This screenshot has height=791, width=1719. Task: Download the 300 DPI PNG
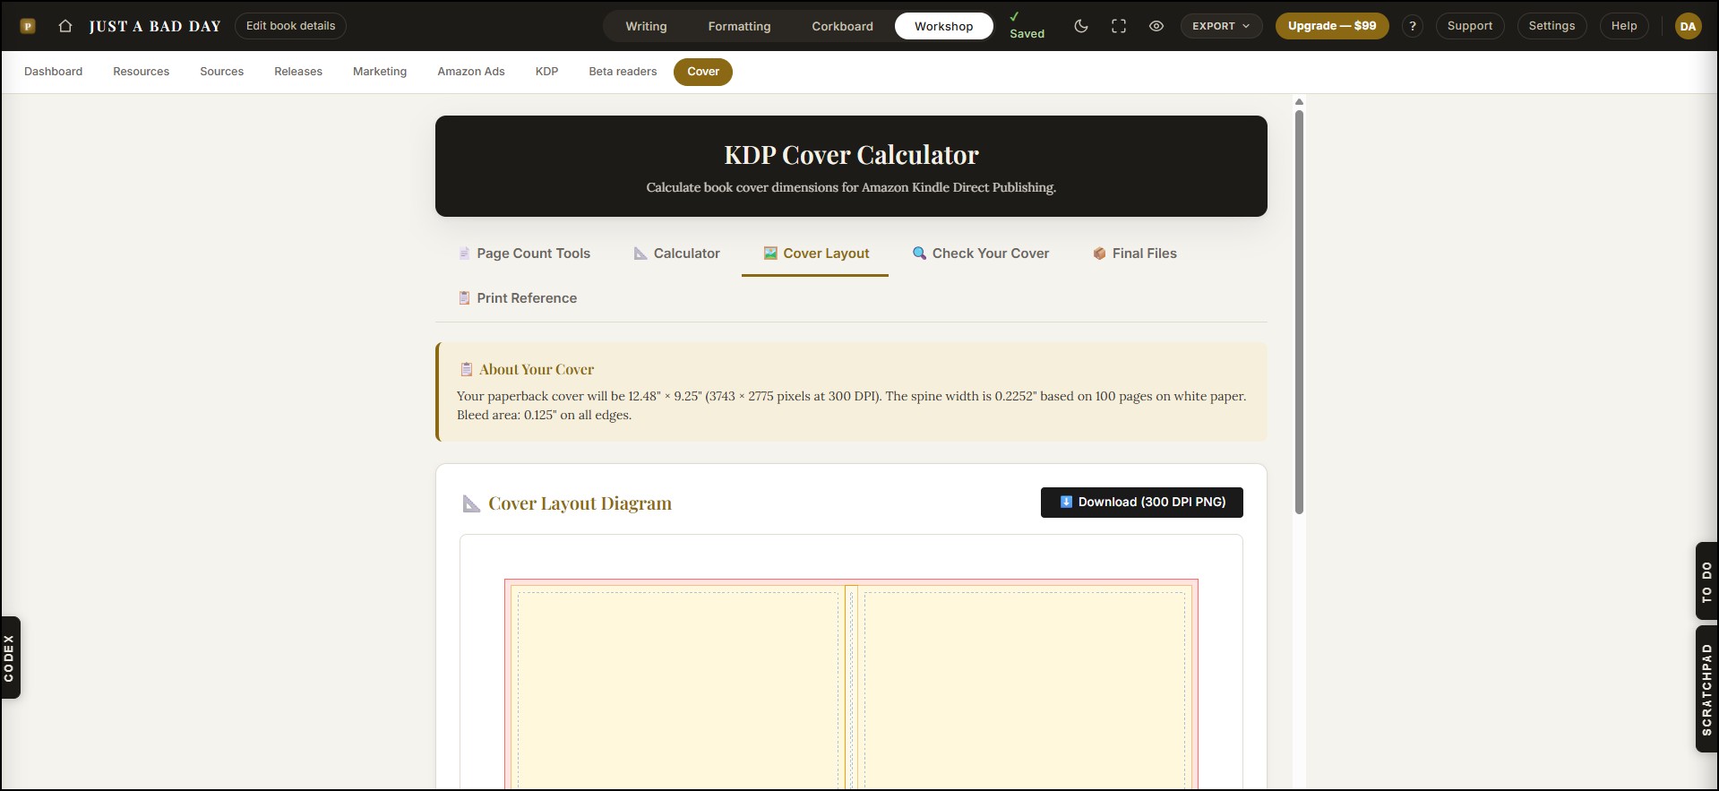pos(1141,503)
